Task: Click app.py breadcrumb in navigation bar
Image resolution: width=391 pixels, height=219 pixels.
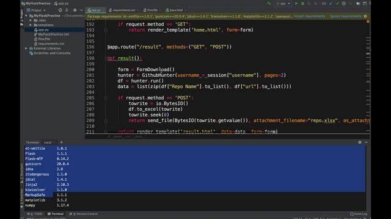Action: [61, 4]
